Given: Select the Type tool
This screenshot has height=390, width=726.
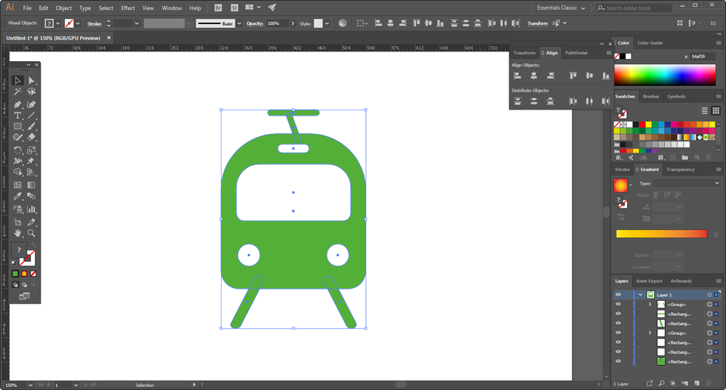Looking at the screenshot, I should point(17,115).
